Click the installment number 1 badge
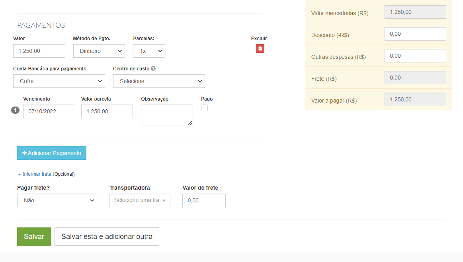Image resolution: width=463 pixels, height=262 pixels. coord(15,111)
